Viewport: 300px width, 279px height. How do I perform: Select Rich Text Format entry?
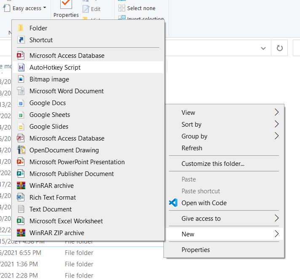click(x=88, y=198)
